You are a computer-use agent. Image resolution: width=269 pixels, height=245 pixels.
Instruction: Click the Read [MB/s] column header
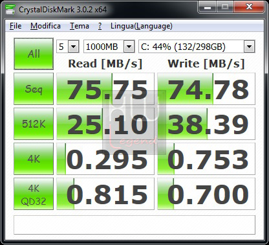pos(105,64)
